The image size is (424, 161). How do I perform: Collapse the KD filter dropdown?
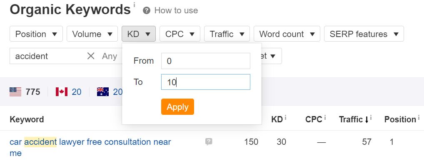pyautogui.click(x=139, y=34)
